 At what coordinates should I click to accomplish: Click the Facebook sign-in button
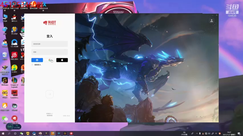[x=37, y=60]
